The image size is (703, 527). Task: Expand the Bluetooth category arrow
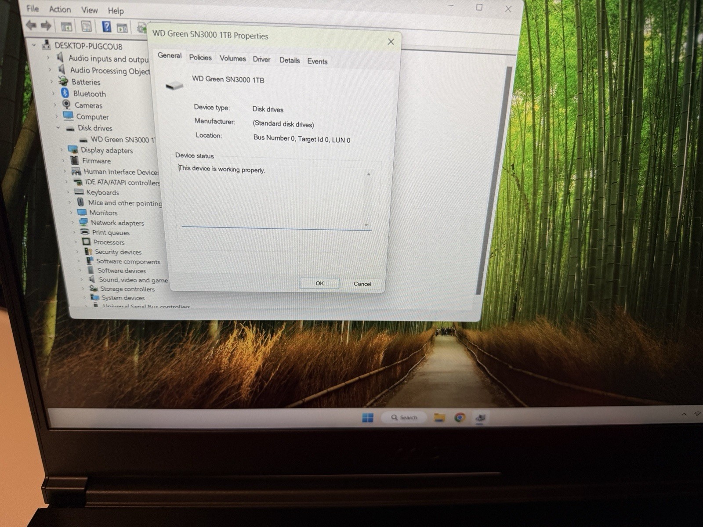(x=54, y=93)
